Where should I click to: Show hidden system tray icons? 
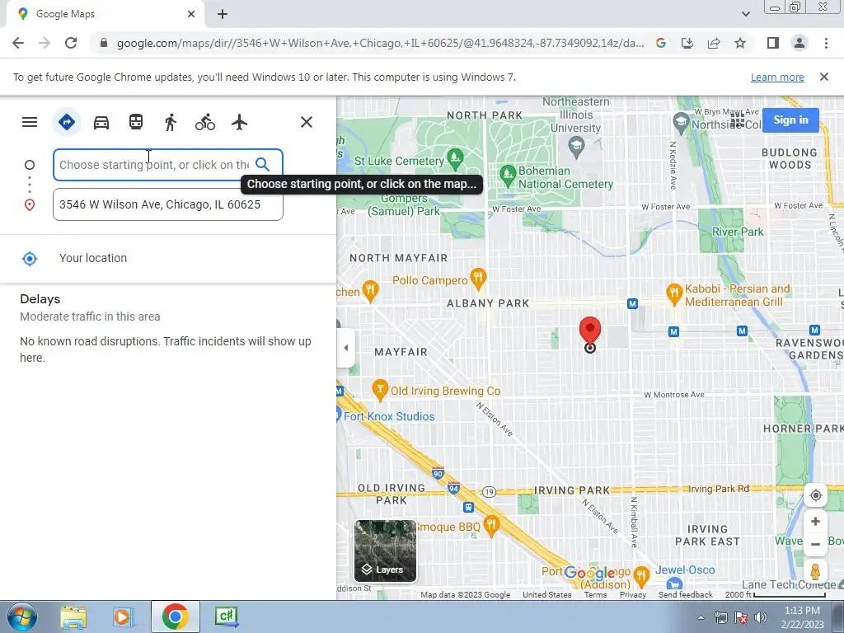701,617
